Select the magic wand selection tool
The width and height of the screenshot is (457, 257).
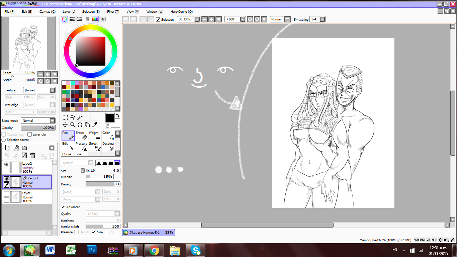[80, 117]
